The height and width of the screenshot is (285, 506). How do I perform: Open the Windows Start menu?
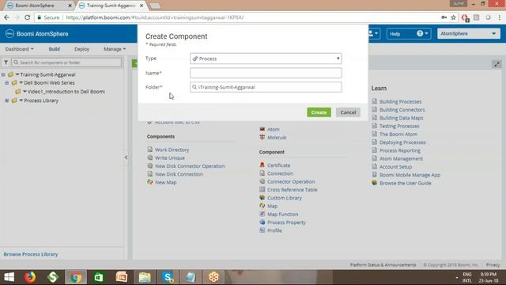pos(9,277)
